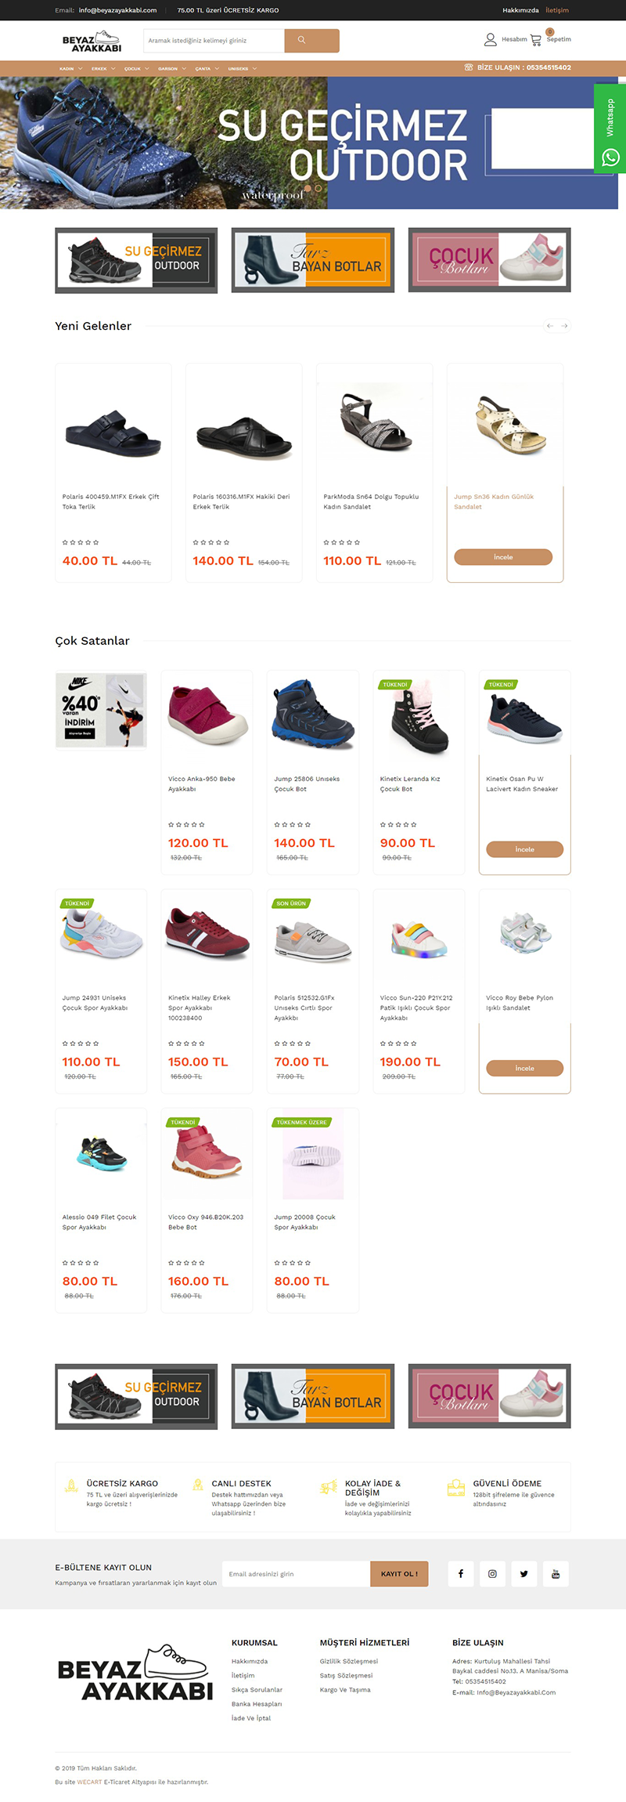
Task: Open the Facebook social icon
Action: pyautogui.click(x=461, y=1573)
